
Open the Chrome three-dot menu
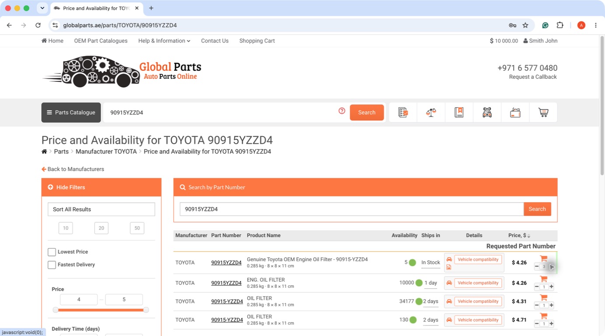tap(596, 25)
